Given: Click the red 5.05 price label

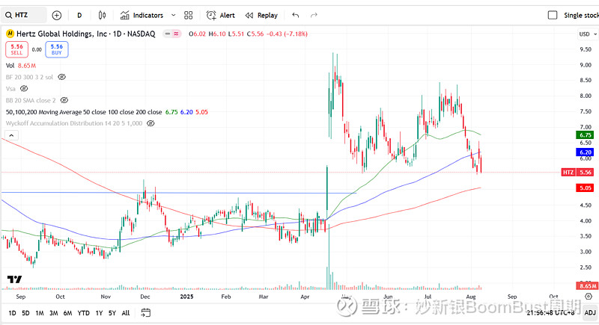Looking at the screenshot, I should [x=585, y=188].
